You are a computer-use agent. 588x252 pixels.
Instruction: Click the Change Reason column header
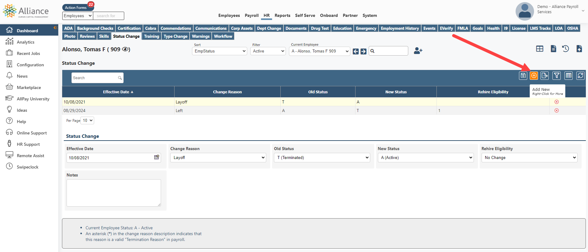[x=227, y=92]
